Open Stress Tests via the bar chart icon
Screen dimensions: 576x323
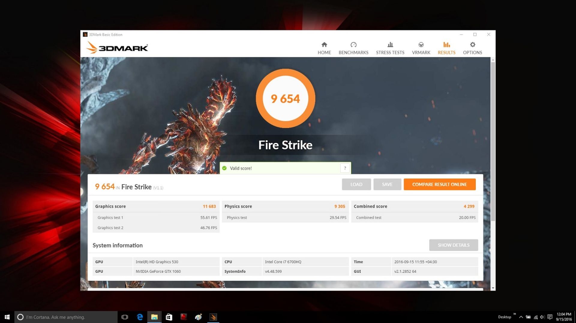click(x=390, y=45)
